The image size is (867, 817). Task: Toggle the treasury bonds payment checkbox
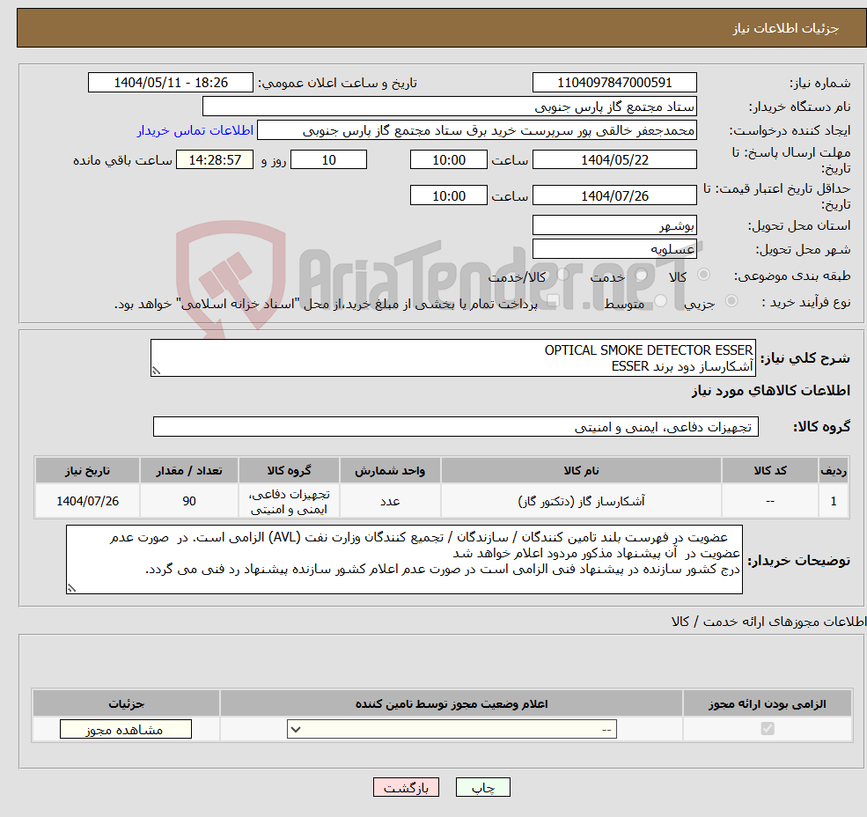click(x=553, y=301)
